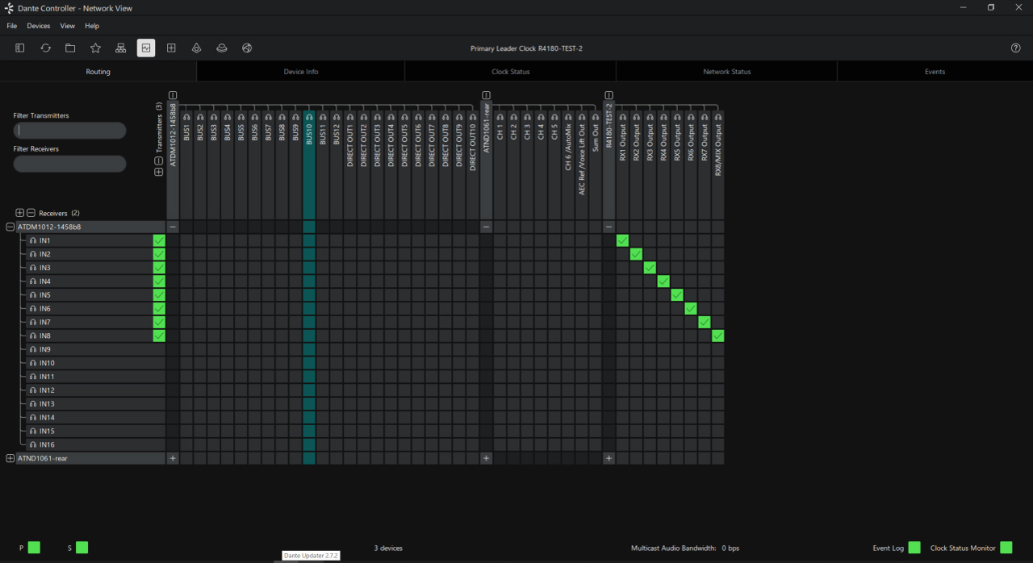This screenshot has width=1033, height=563.
Task: Collapse the ATDM1012-1458b8 transmitter column group
Action: [x=173, y=95]
